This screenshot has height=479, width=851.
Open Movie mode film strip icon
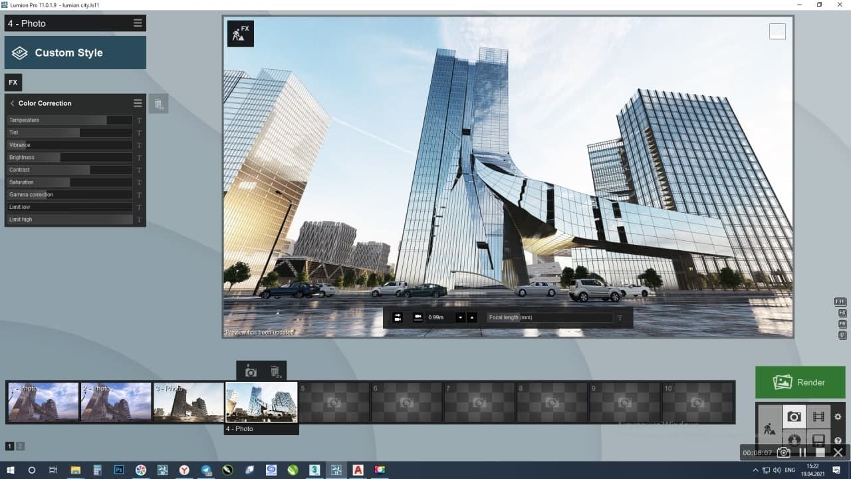(x=818, y=417)
